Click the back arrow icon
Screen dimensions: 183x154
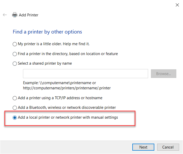(5, 15)
